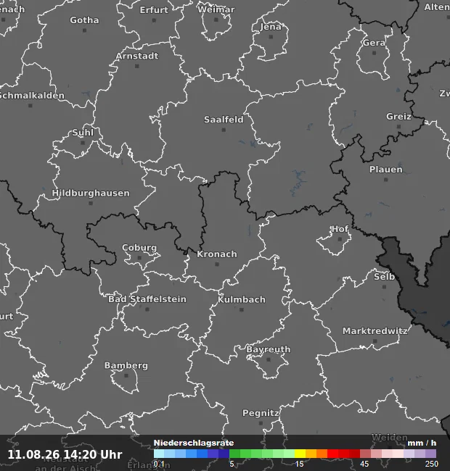Select the Selb label
The width and height of the screenshot is (450, 471).
point(384,277)
